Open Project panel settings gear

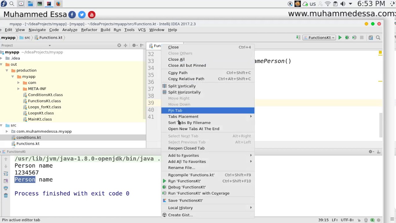click(134, 45)
